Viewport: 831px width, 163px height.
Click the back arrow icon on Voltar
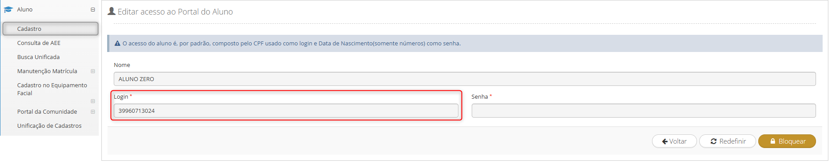point(665,141)
